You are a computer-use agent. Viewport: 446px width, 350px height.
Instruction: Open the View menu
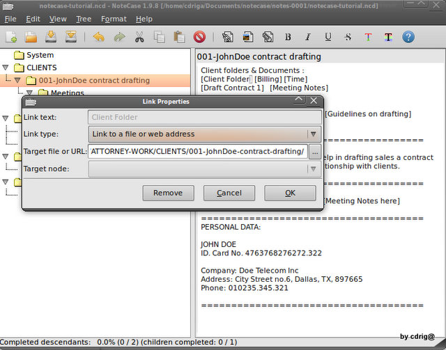coord(58,19)
